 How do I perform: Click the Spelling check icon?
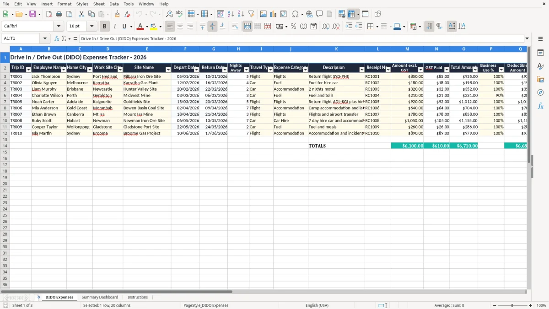click(x=179, y=14)
